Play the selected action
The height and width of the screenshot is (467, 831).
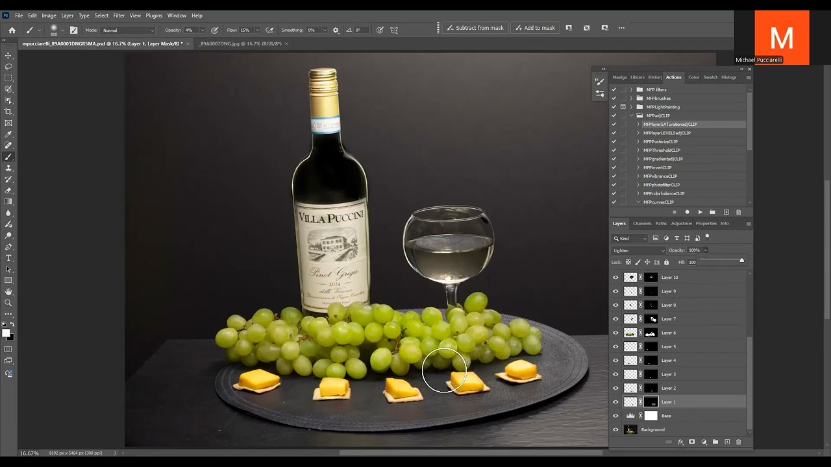(x=700, y=212)
